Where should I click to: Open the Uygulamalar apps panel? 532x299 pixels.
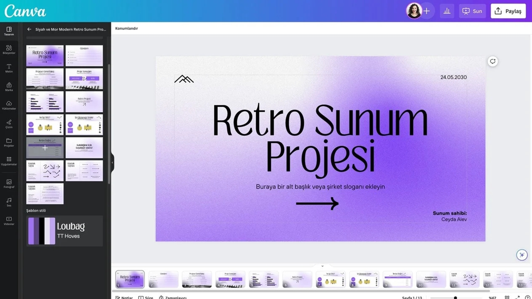(9, 161)
